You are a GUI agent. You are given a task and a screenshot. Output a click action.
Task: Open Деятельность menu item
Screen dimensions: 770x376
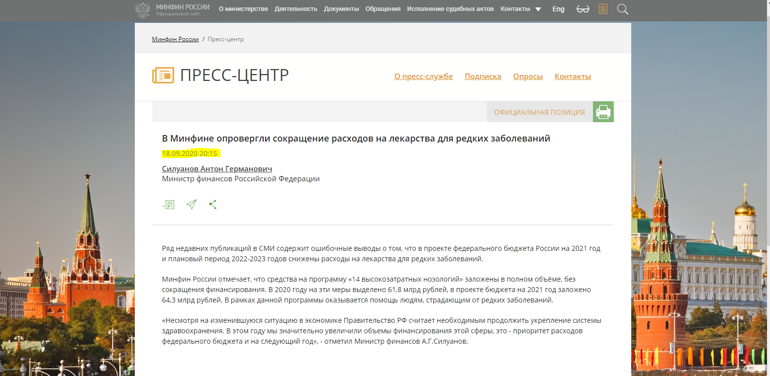[296, 9]
